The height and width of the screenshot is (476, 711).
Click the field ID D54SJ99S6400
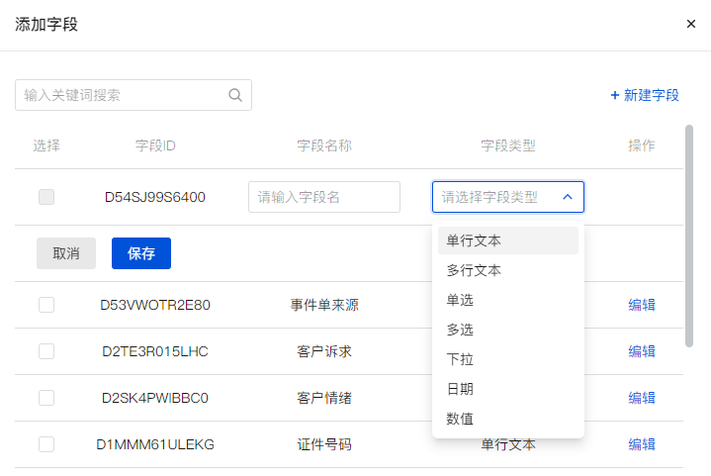click(155, 197)
